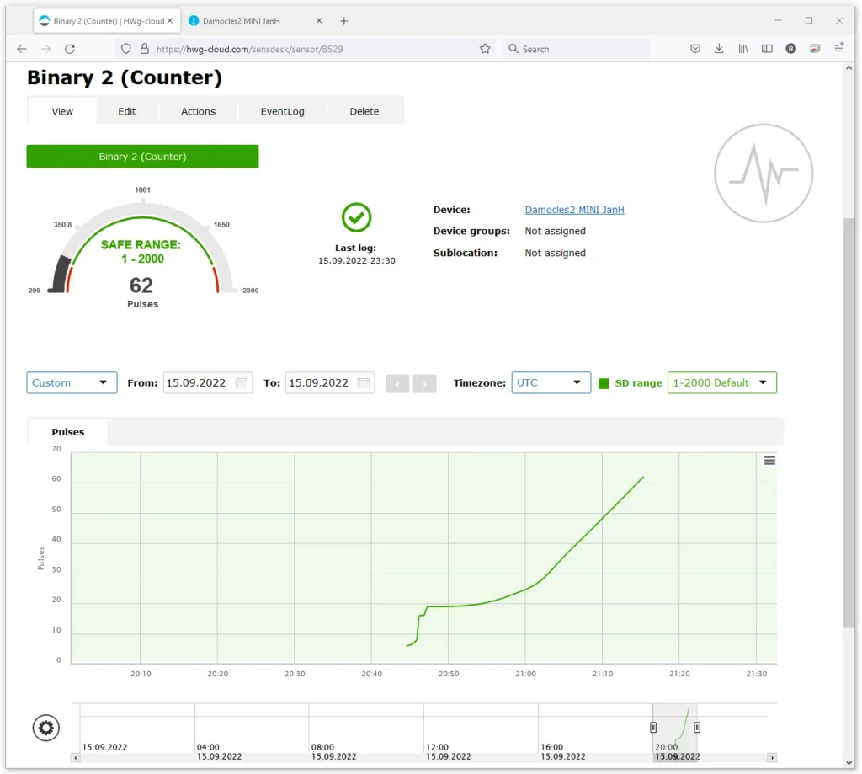Save page to Pocket icon
This screenshot has height=774, width=862.
(x=694, y=49)
